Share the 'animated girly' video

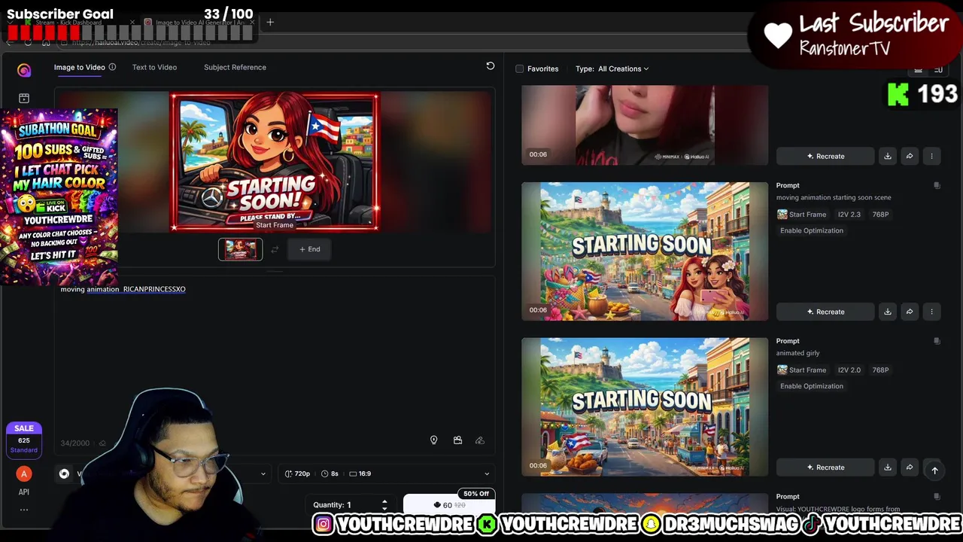click(910, 467)
